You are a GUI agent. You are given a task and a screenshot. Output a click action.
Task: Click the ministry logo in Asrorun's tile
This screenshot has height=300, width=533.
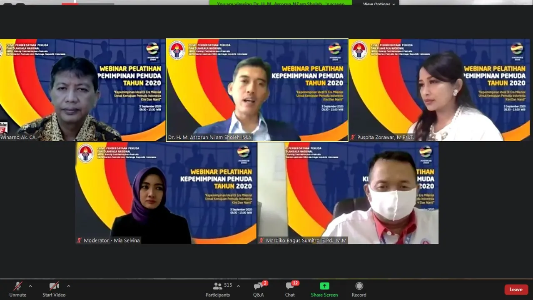point(177,50)
